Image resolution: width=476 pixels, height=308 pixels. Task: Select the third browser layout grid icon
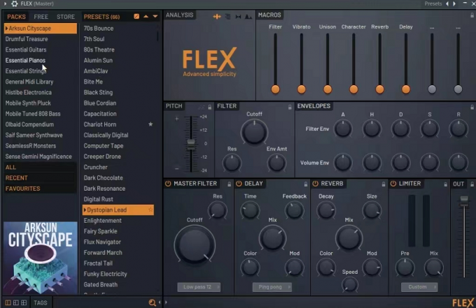pyautogui.click(x=24, y=302)
